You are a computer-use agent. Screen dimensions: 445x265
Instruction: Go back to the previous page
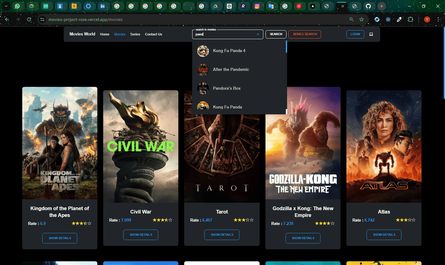tap(7, 19)
